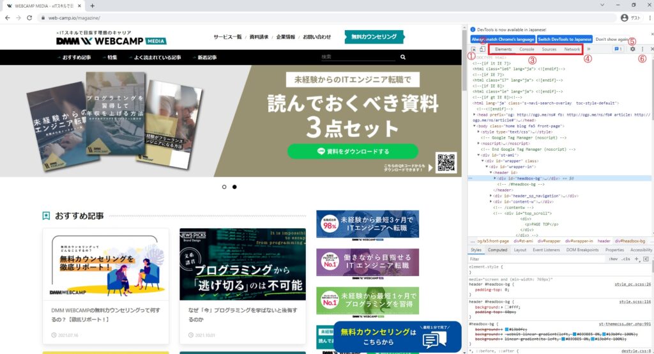Open プログラミングから逃げ切るのは不可能 article thumbnail
Screen dimensions: 654x354
coord(242,264)
